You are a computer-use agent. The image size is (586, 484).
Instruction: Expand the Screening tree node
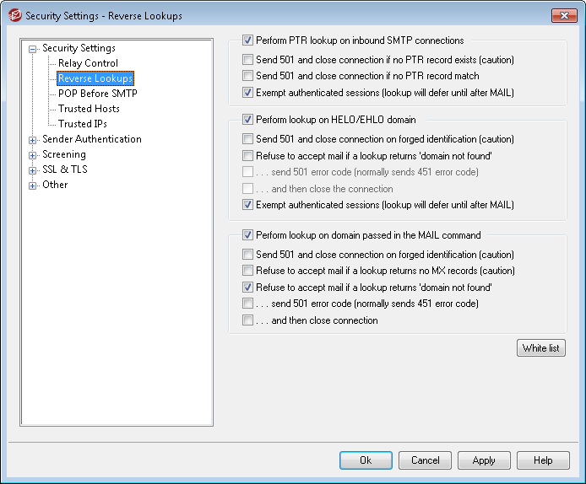click(33, 155)
